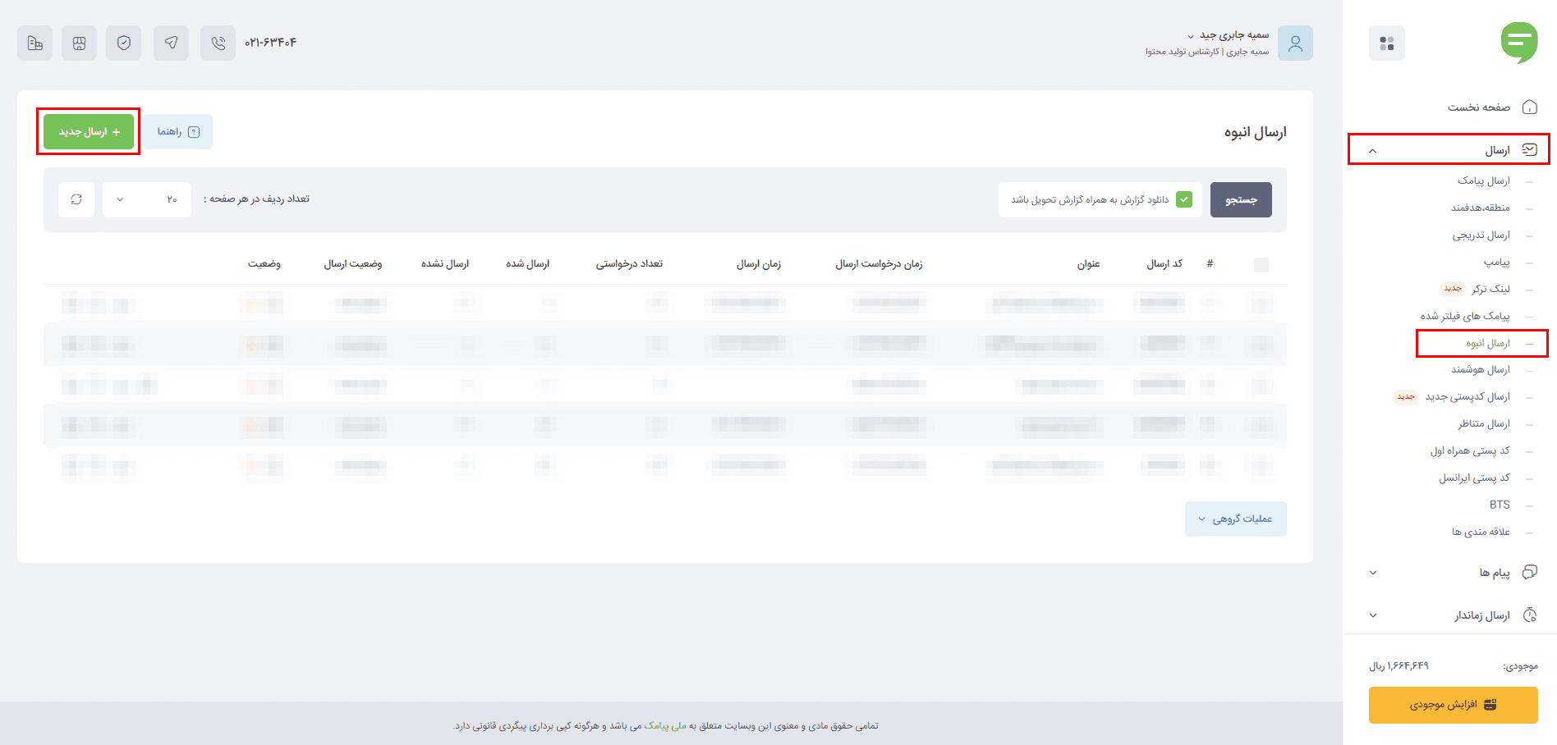Open the apps grid icon in sidebar
This screenshot has width=1557, height=745.
[1386, 43]
